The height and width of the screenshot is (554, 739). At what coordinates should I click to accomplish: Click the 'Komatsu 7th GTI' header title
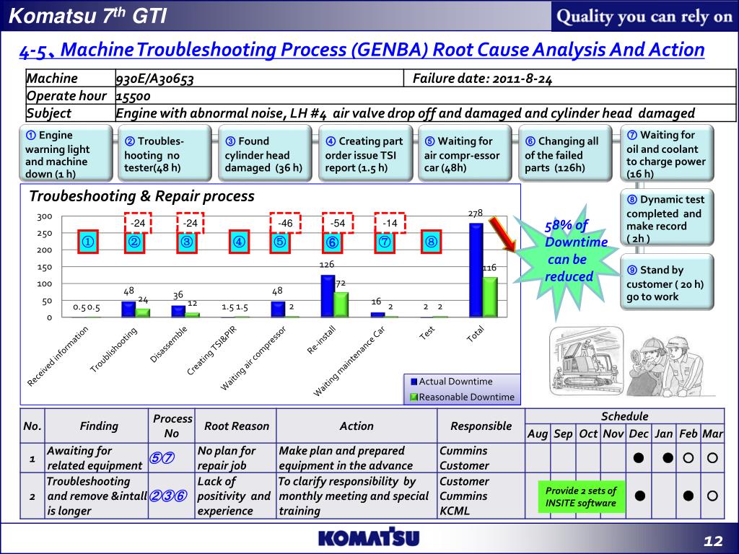[x=88, y=16]
